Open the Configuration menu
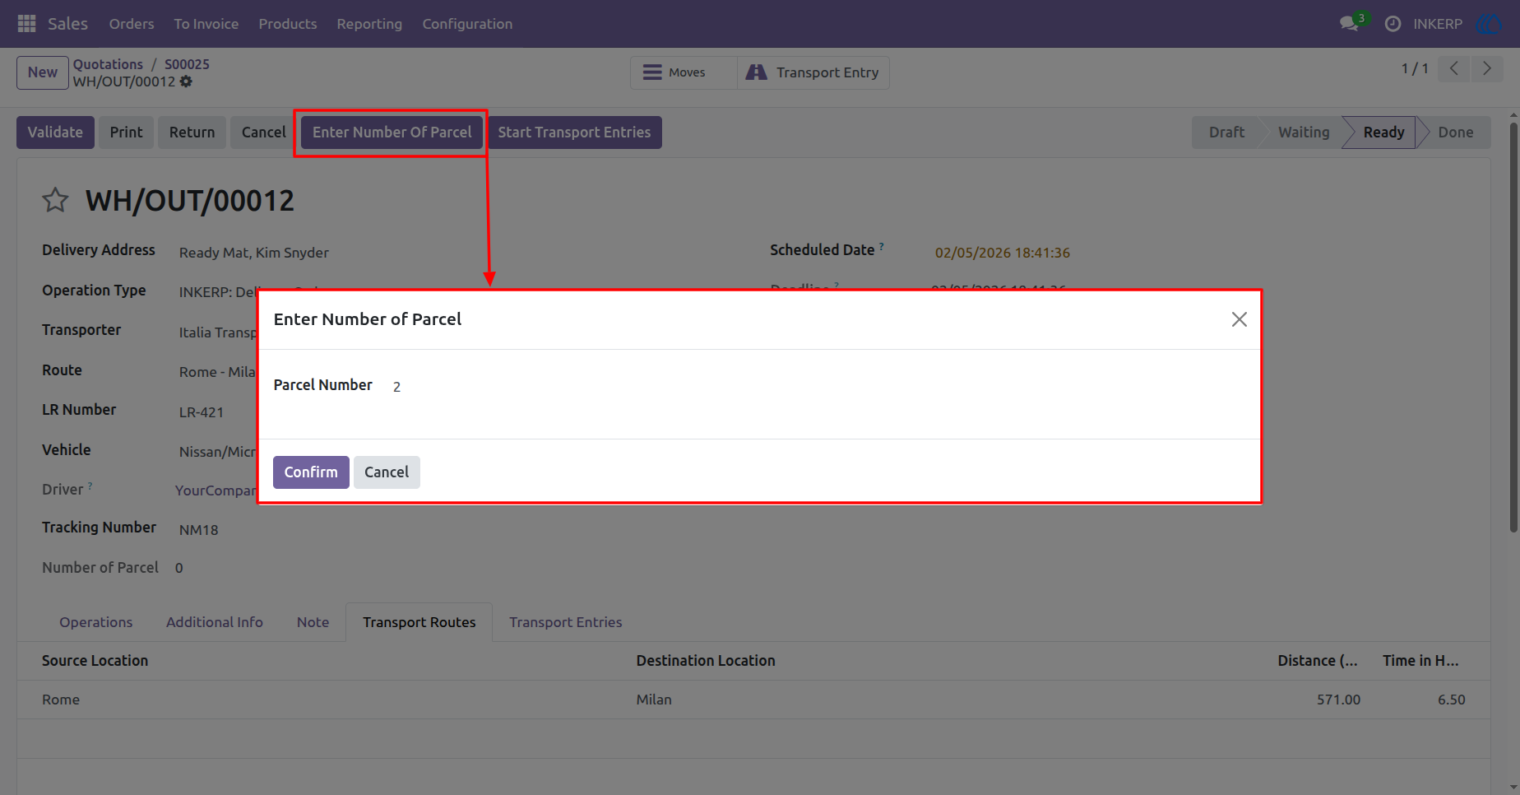 pyautogui.click(x=467, y=24)
